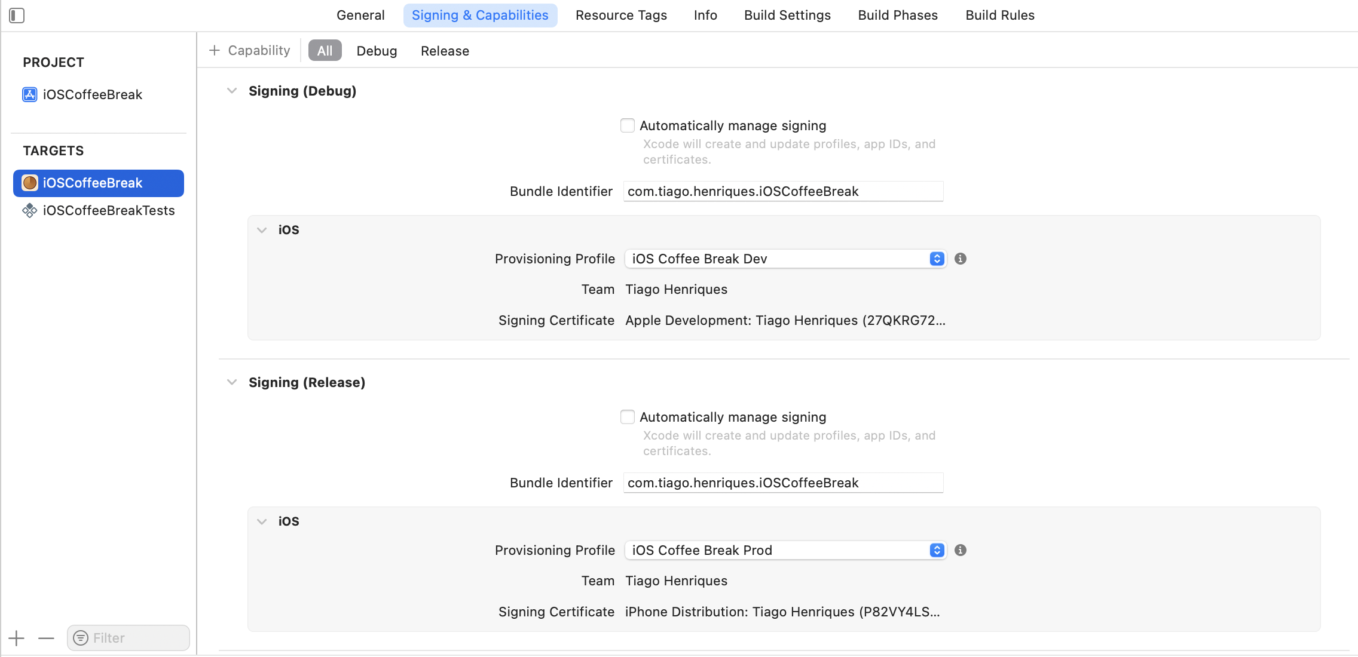Click the plus icon to add a target

pos(17,638)
